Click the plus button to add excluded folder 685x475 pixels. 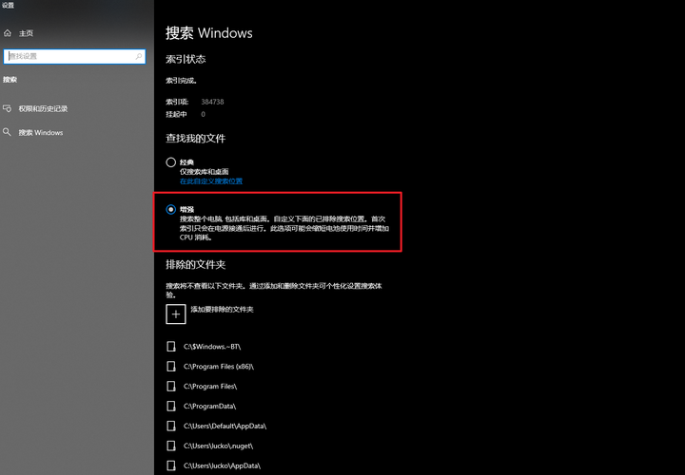176,314
